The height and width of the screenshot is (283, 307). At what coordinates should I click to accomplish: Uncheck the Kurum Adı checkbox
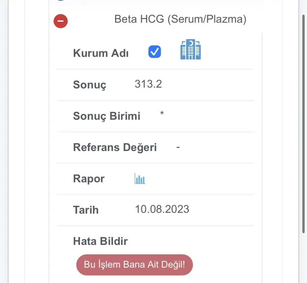coord(155,52)
